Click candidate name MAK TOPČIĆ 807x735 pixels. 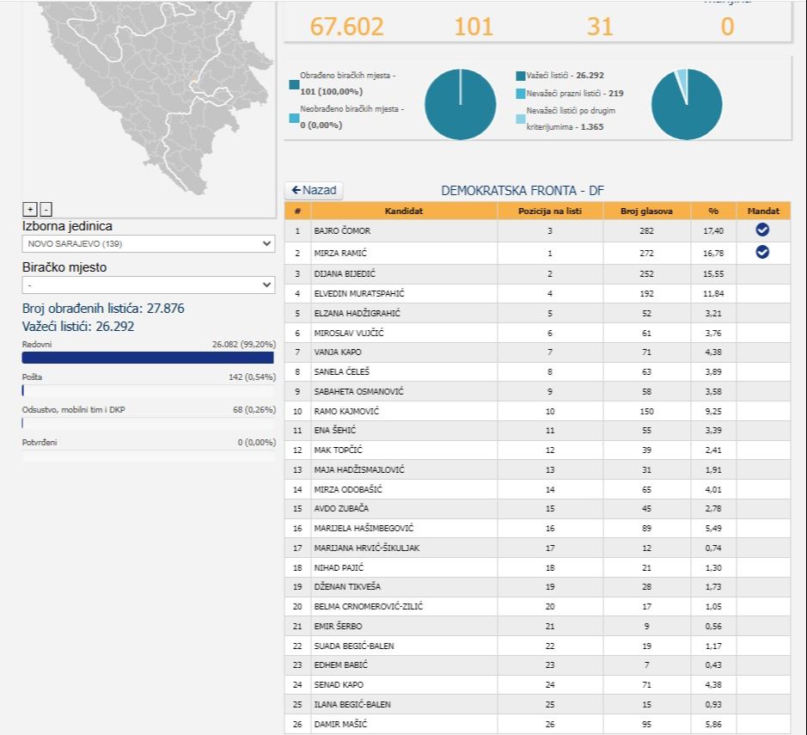(x=338, y=450)
